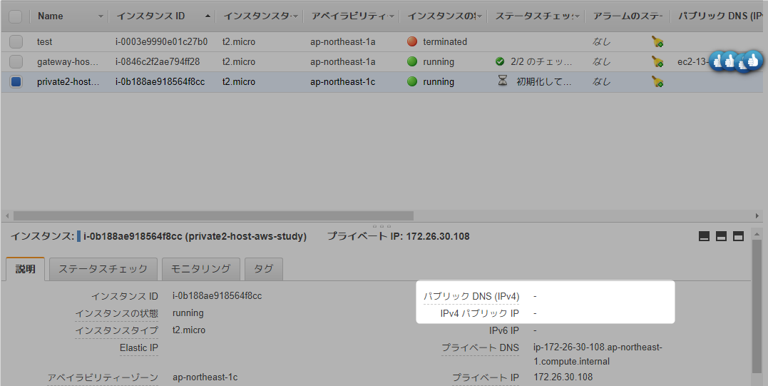Click the red terminated status icon for test
768x386 pixels.
[412, 41]
